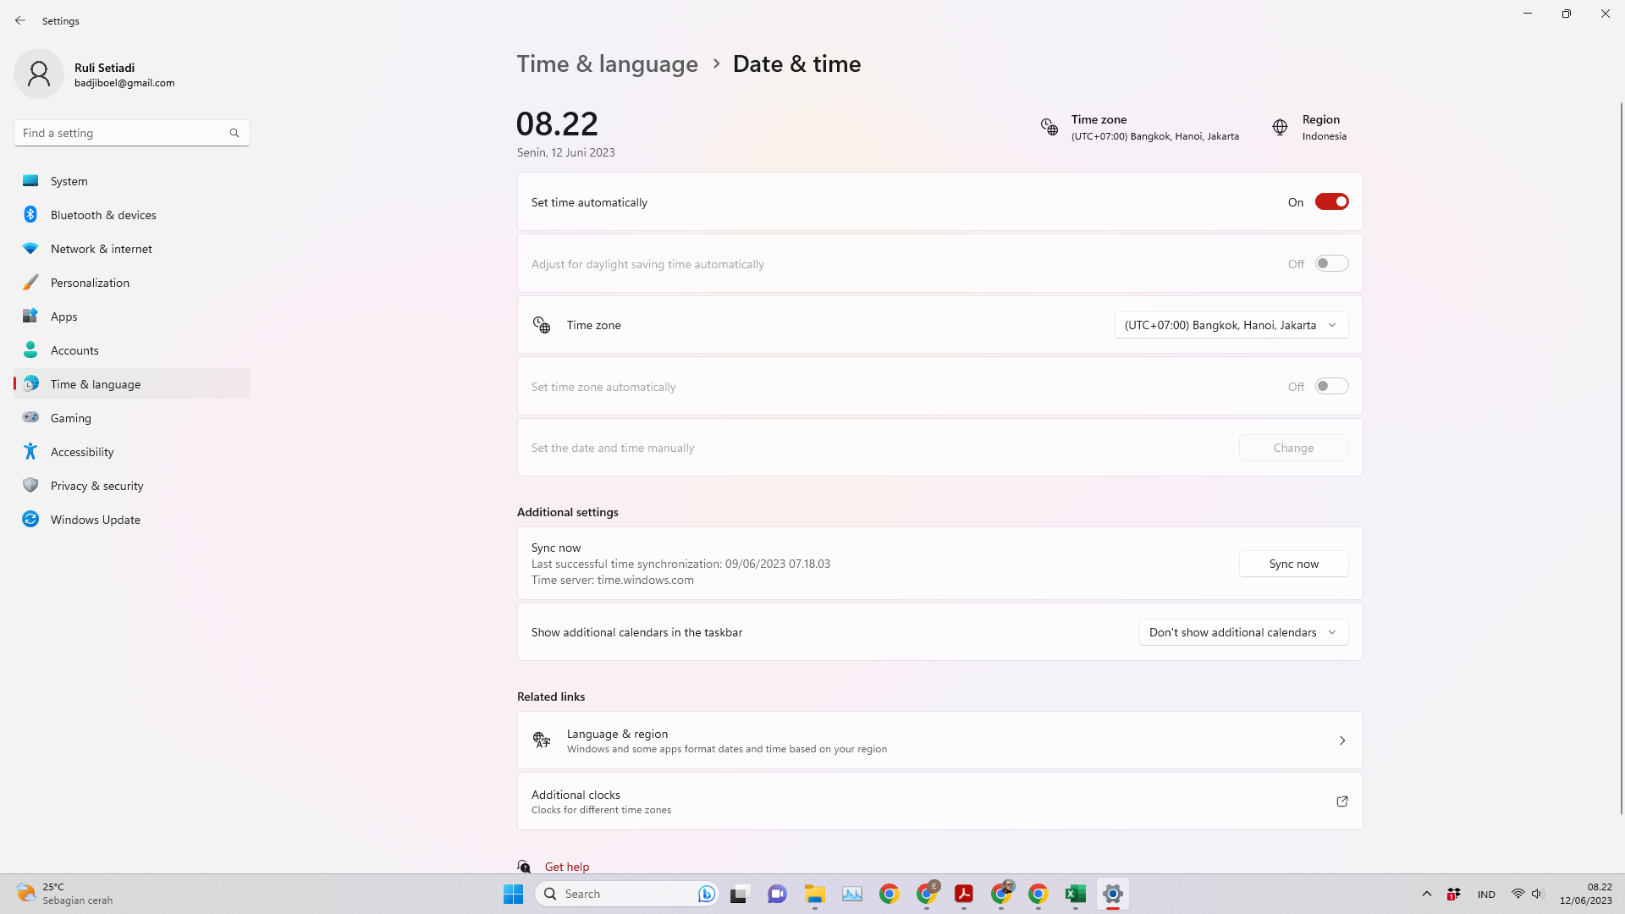The width and height of the screenshot is (1625, 914).
Task: Open Privacy & security settings
Action: [96, 485]
